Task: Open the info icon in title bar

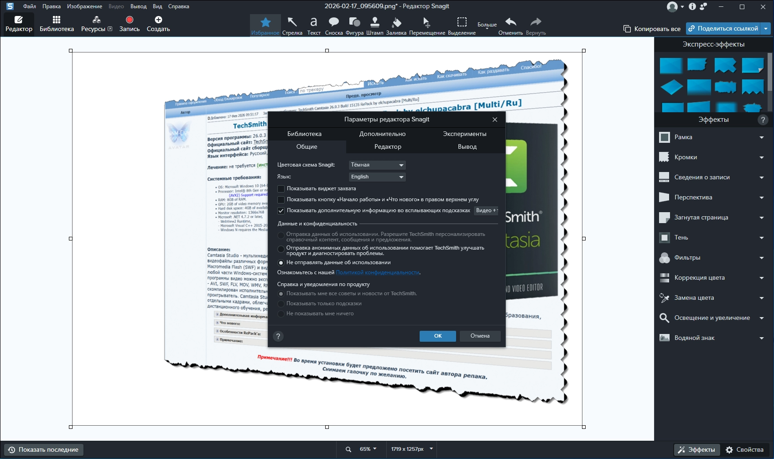Action: point(692,6)
